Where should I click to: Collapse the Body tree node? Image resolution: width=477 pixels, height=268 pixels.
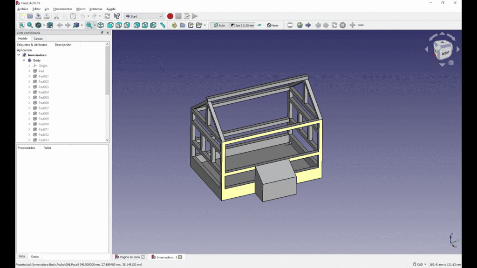pyautogui.click(x=24, y=60)
